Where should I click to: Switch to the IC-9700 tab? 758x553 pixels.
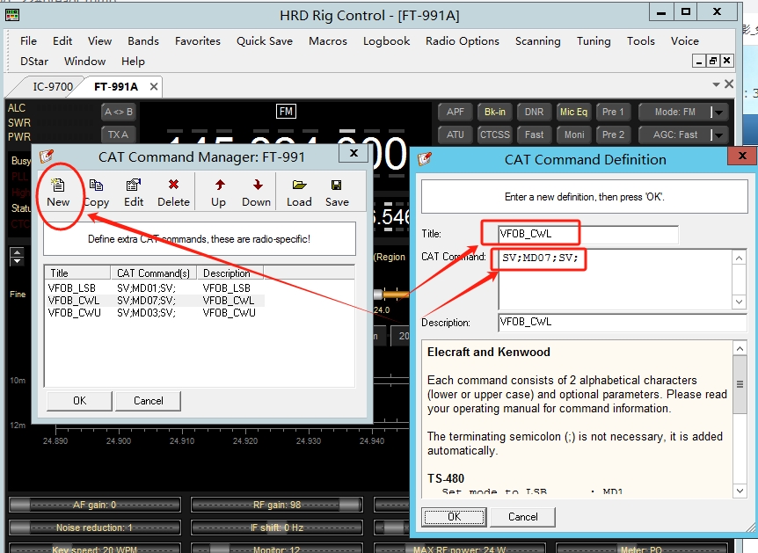click(x=52, y=86)
